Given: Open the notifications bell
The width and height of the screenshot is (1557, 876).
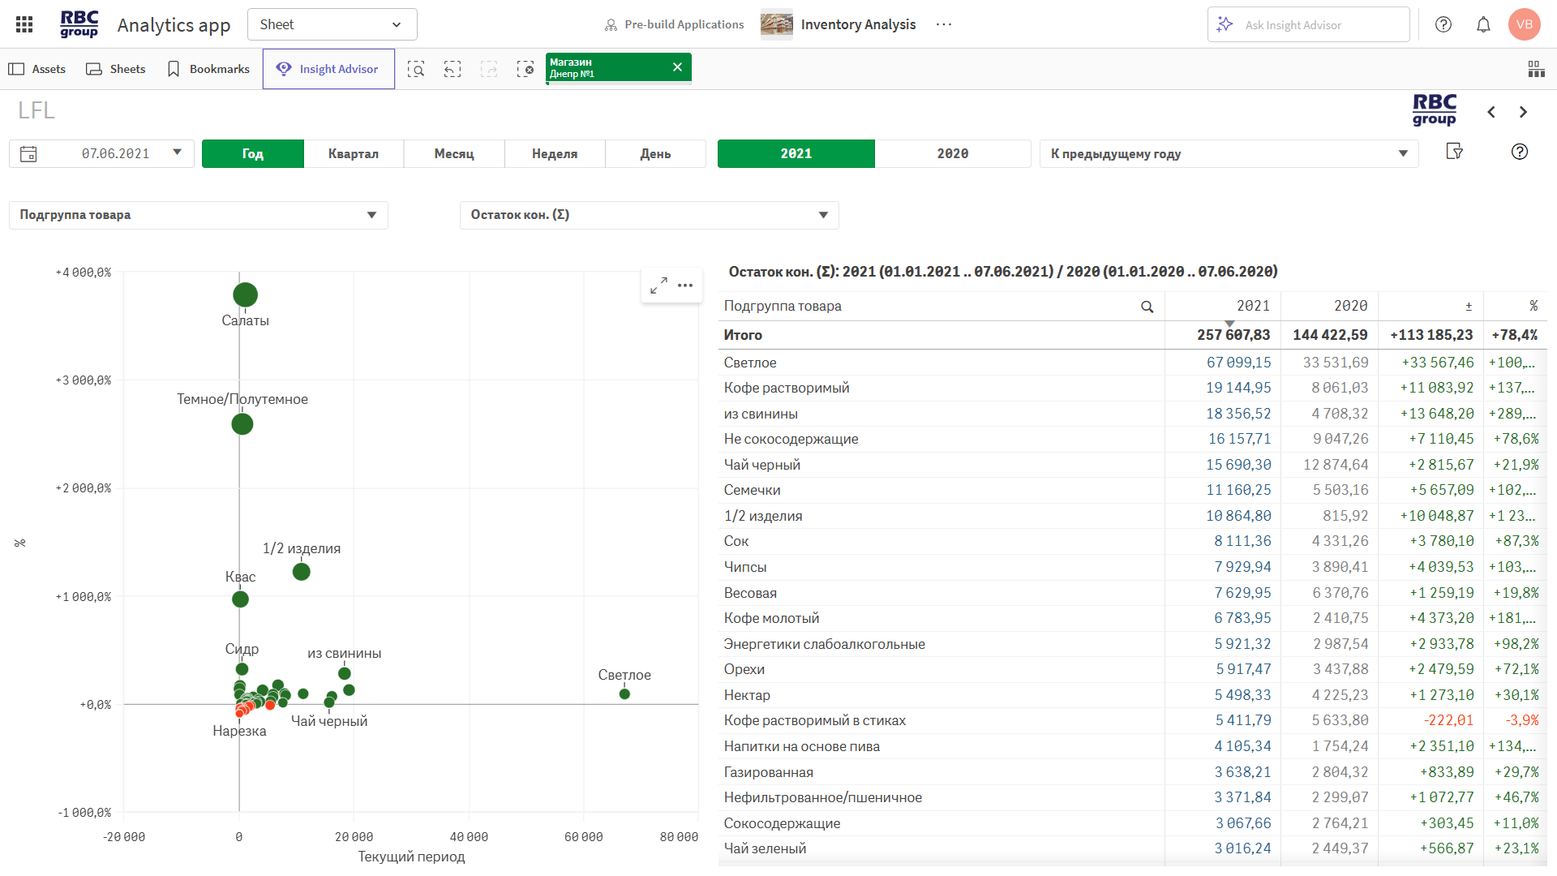Looking at the screenshot, I should pos(1483,24).
